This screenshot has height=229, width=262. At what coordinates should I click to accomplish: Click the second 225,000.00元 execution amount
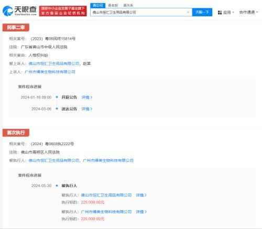[93, 219]
